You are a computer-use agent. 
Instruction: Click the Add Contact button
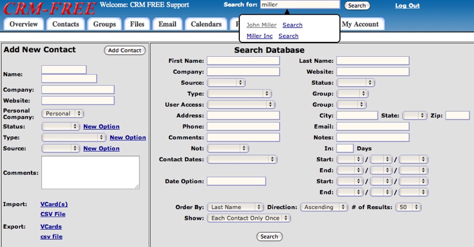click(x=124, y=50)
